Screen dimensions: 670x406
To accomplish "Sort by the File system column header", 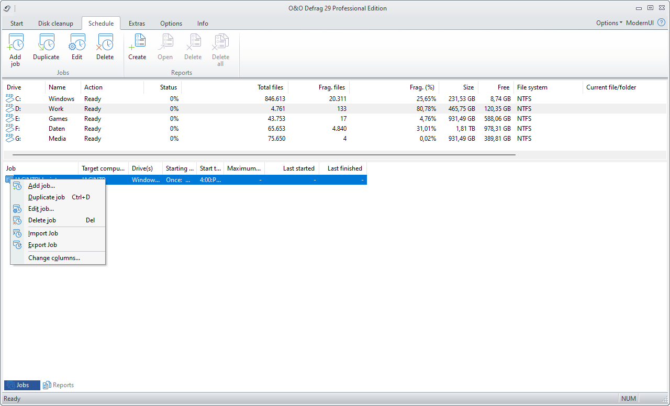I will click(548, 87).
